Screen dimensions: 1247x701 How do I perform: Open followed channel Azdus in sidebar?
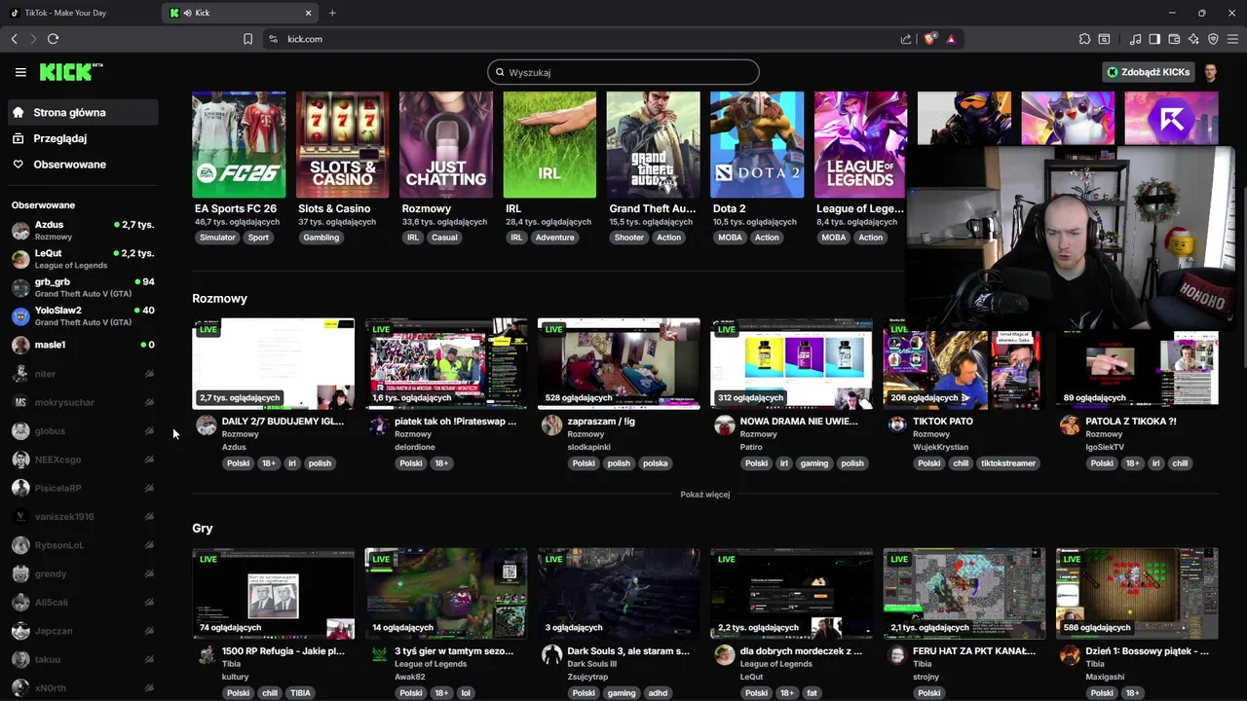(x=82, y=230)
